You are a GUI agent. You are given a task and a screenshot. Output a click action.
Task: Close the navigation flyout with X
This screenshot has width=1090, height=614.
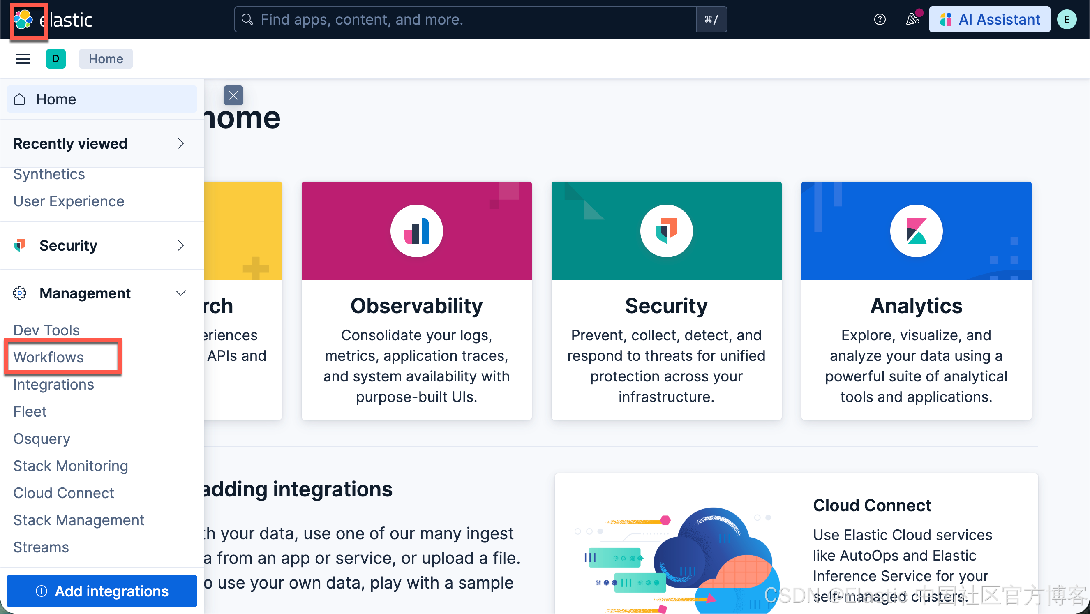233,96
